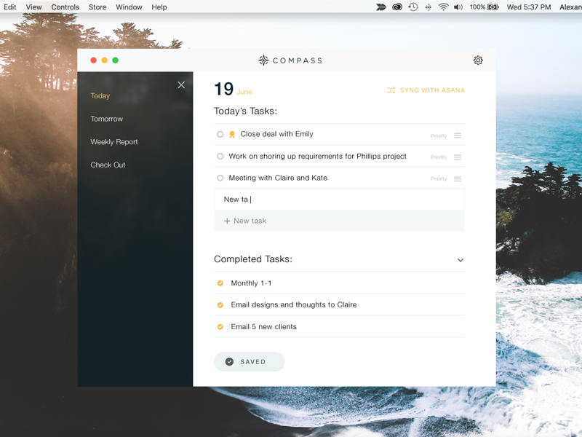The width and height of the screenshot is (582, 437).
Task: Open the settings gear icon
Action: 478,60
